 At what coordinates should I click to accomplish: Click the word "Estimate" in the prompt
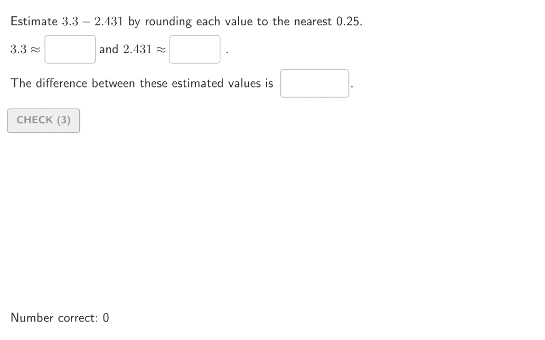tap(34, 22)
